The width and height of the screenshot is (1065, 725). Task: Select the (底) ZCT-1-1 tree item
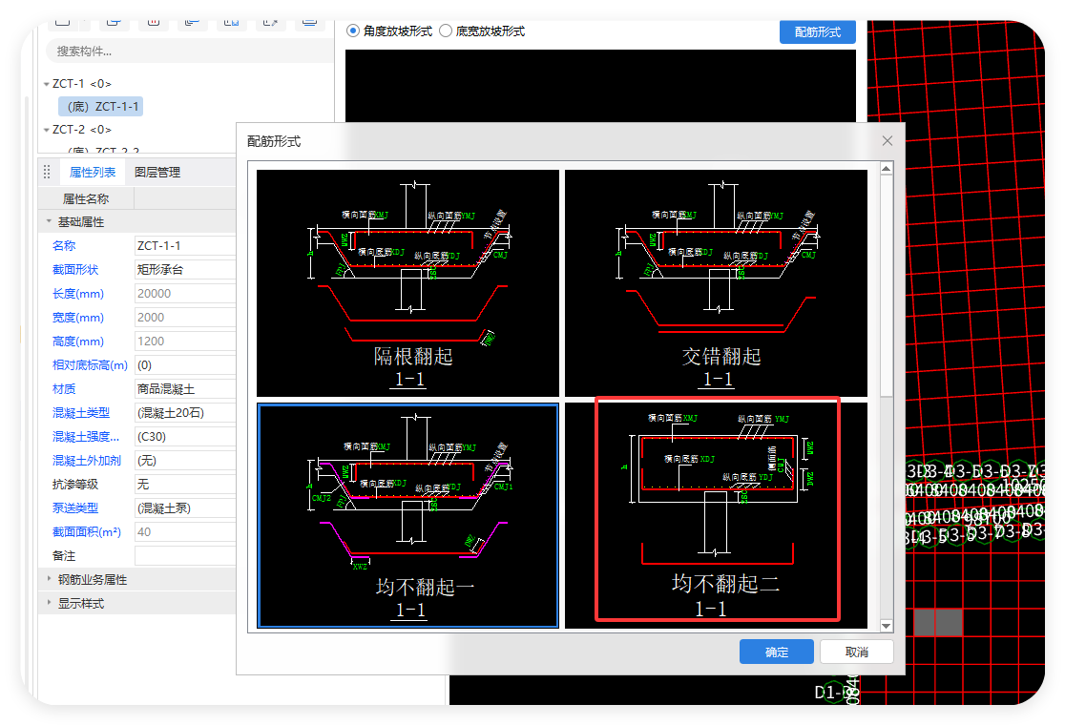click(101, 107)
